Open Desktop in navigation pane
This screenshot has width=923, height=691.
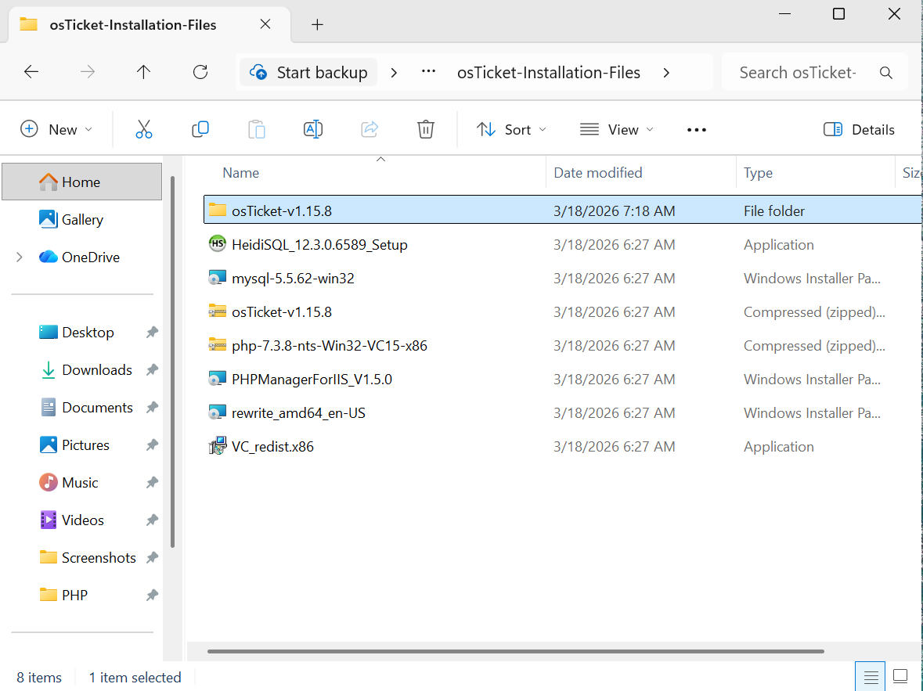pyautogui.click(x=88, y=333)
